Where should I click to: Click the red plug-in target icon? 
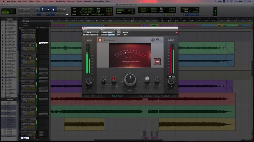coord(176,32)
